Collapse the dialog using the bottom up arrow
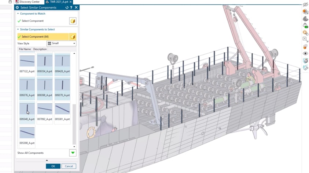Viewport: 309px width, 173px height. (47, 161)
